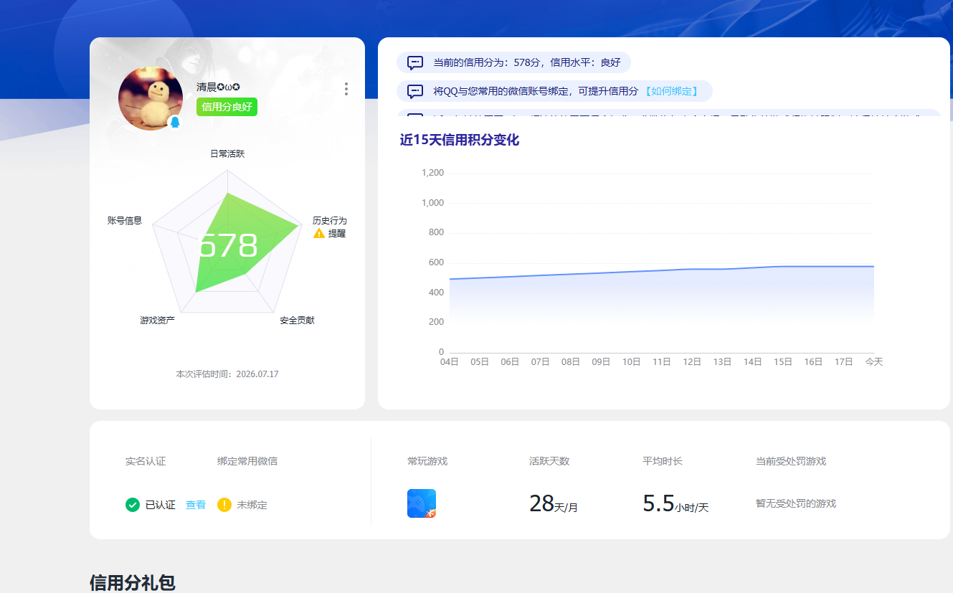The width and height of the screenshot is (953, 593).
Task: Open the three-dot menu beside the username
Action: point(346,89)
